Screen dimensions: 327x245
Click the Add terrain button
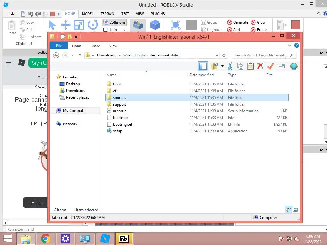point(233,30)
